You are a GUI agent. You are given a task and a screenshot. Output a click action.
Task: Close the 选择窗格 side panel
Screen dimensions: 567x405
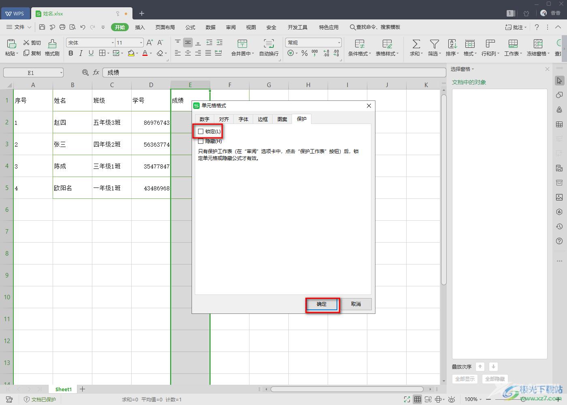point(548,69)
